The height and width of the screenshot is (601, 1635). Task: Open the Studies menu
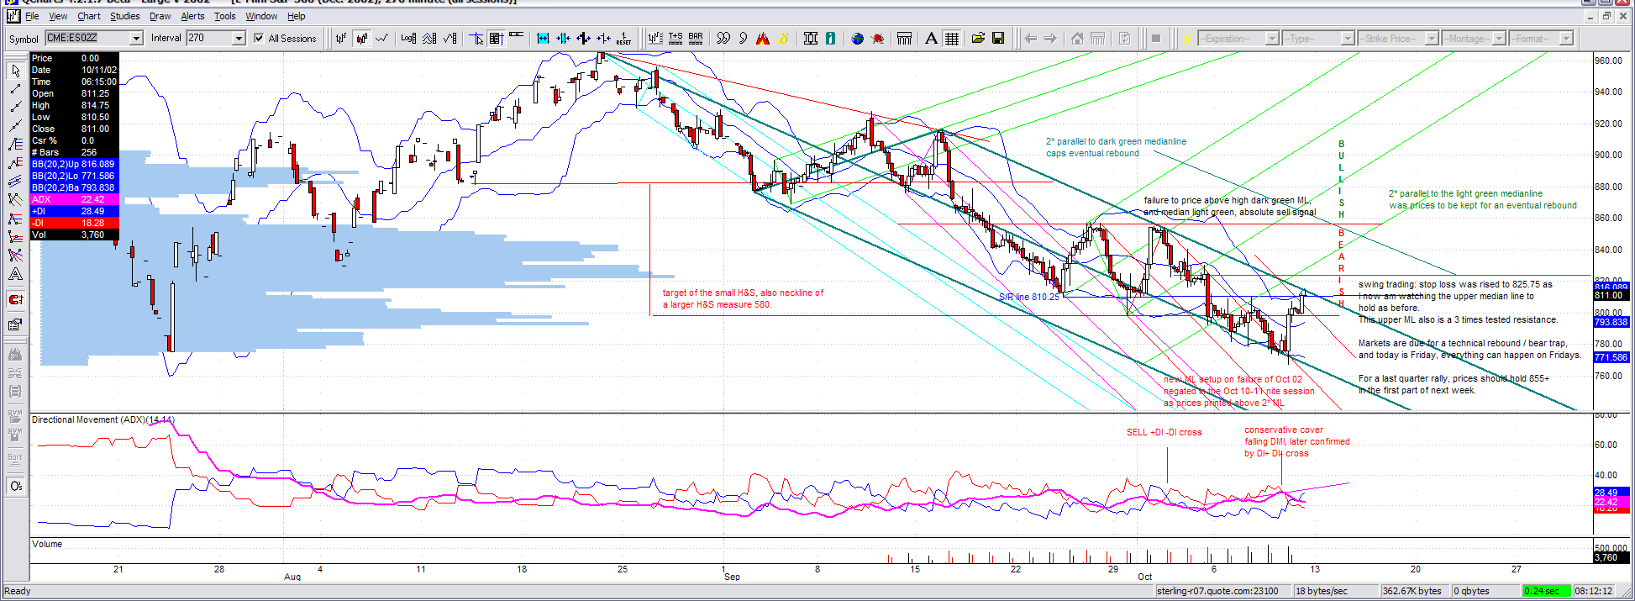click(124, 16)
